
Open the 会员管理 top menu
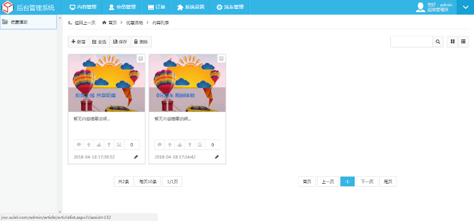(x=122, y=7)
